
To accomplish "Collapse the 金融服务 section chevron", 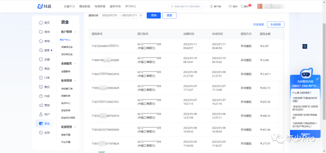I will [x=75, y=64].
